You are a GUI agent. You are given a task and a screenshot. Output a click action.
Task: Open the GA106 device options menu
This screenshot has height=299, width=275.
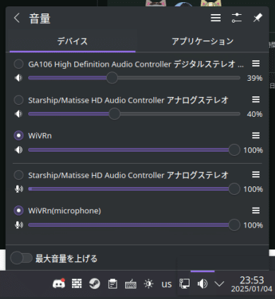click(256, 64)
